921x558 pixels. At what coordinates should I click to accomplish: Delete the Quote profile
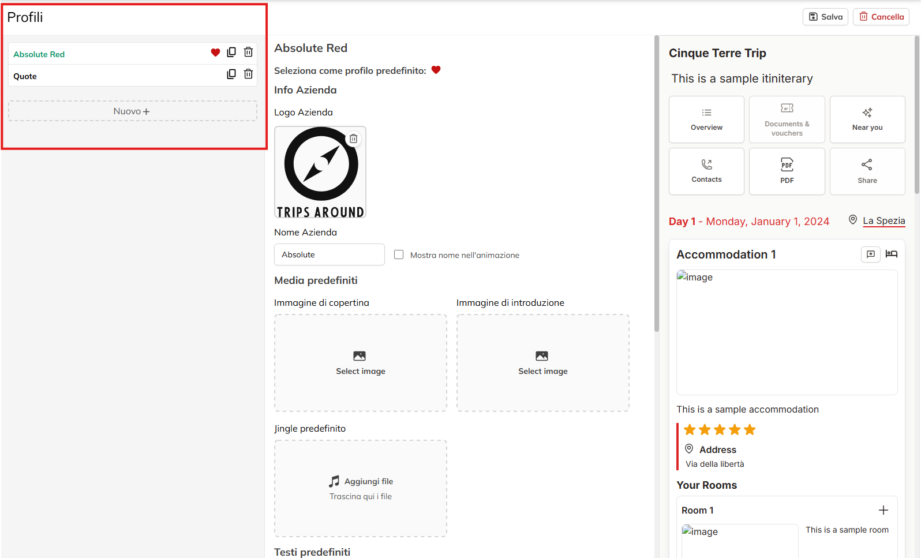[x=248, y=74]
